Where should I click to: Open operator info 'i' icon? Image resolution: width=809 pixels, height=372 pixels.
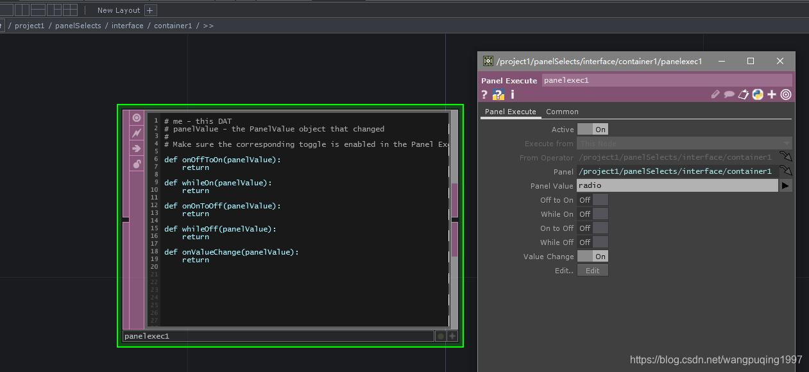[x=512, y=94]
